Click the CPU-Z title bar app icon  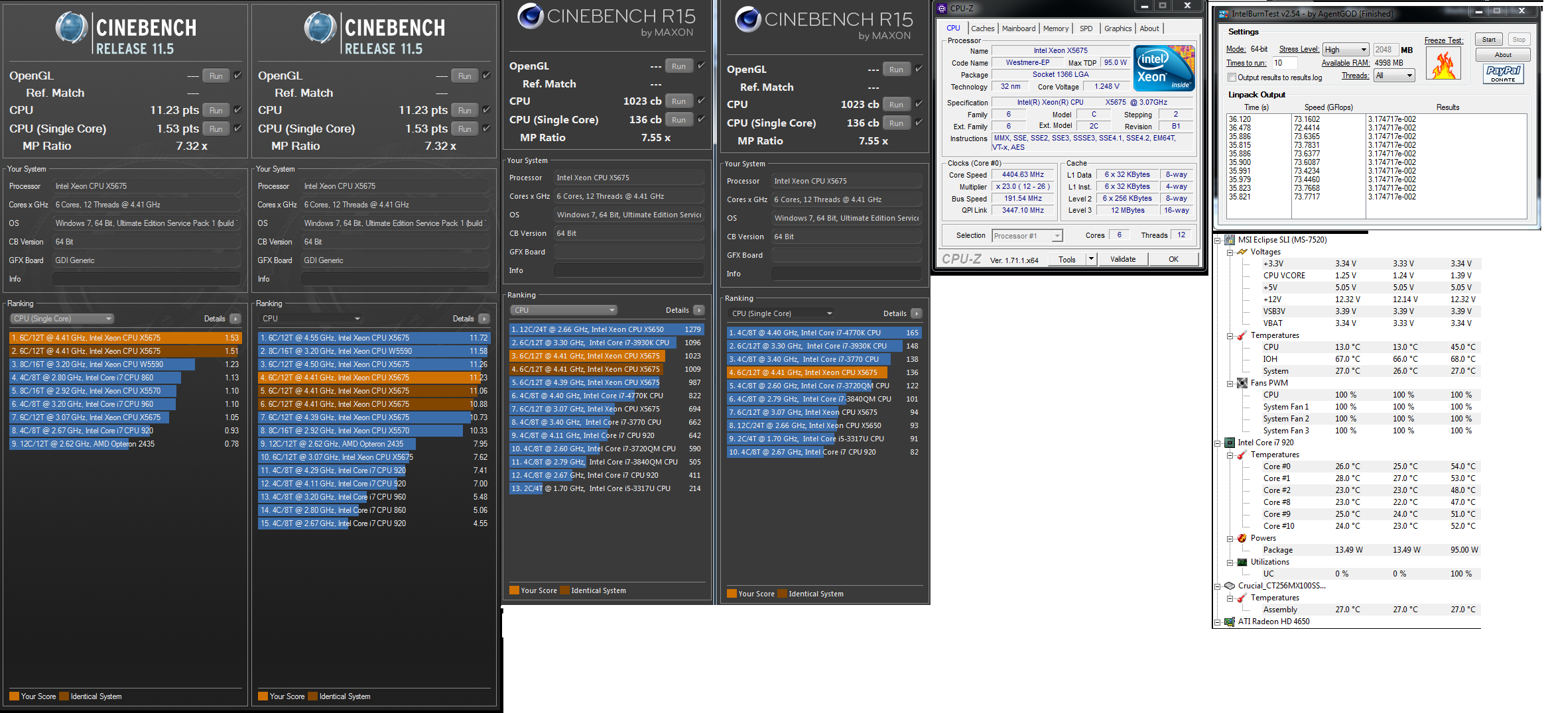tap(942, 9)
